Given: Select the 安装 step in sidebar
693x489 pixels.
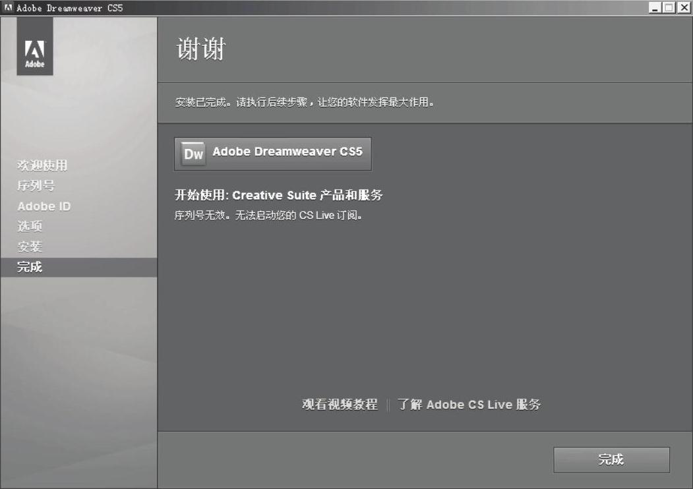Looking at the screenshot, I should tap(30, 246).
